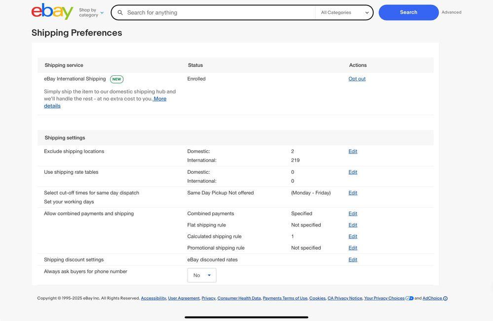Viewport: 493px width, 321px height.
Task: Click the Actions column header
Action: tap(358, 65)
